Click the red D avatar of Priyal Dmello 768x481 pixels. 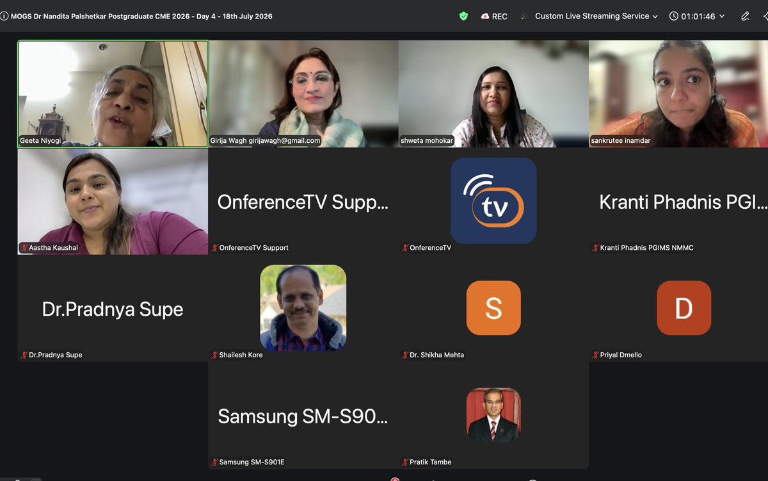(x=684, y=308)
